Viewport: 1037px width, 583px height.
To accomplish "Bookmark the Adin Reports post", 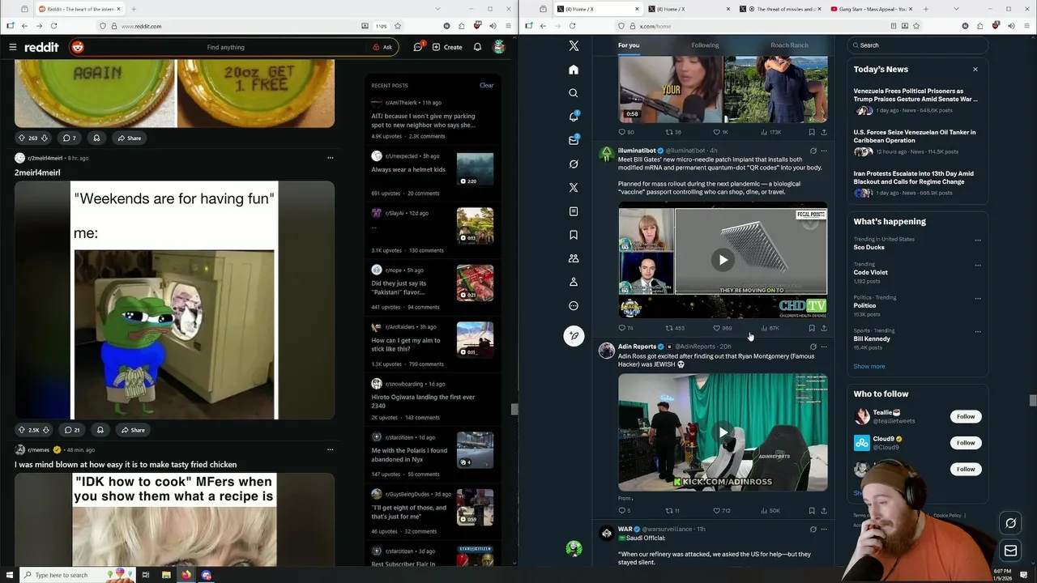I will click(811, 511).
